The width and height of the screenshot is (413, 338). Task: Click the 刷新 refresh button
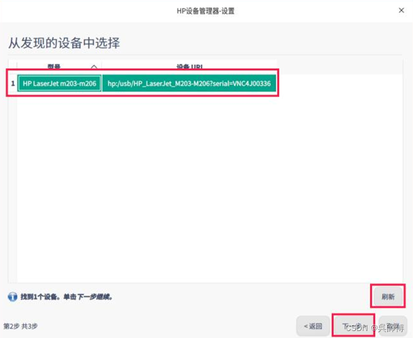click(388, 296)
